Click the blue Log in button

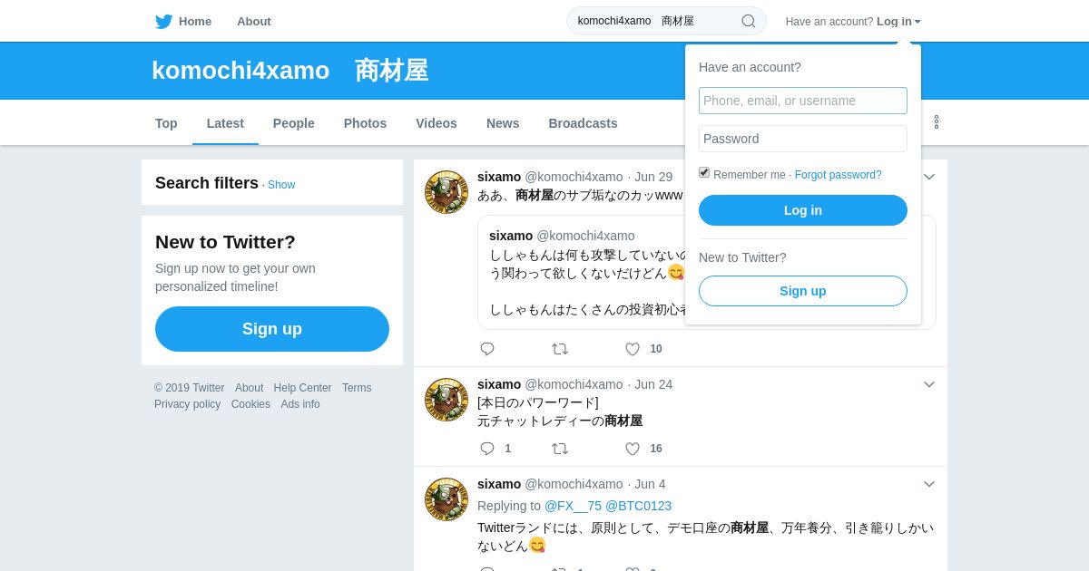(803, 210)
